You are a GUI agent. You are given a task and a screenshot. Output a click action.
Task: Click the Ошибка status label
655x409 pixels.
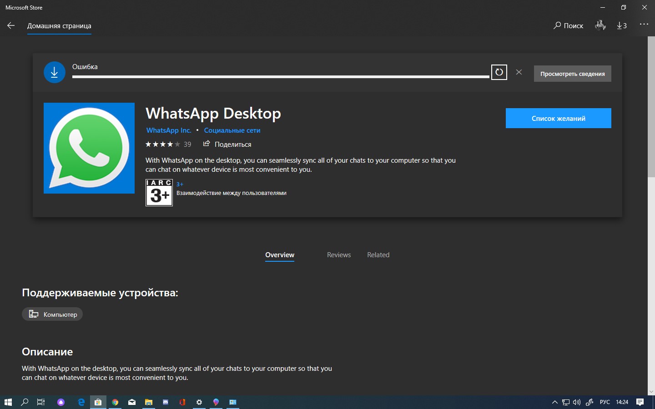coord(85,67)
